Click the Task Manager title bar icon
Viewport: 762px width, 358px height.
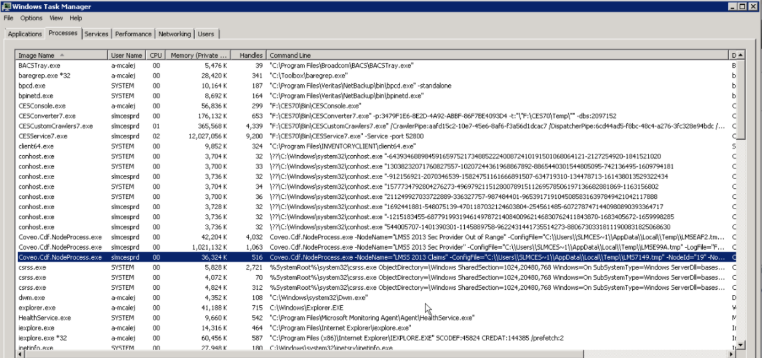click(x=6, y=6)
